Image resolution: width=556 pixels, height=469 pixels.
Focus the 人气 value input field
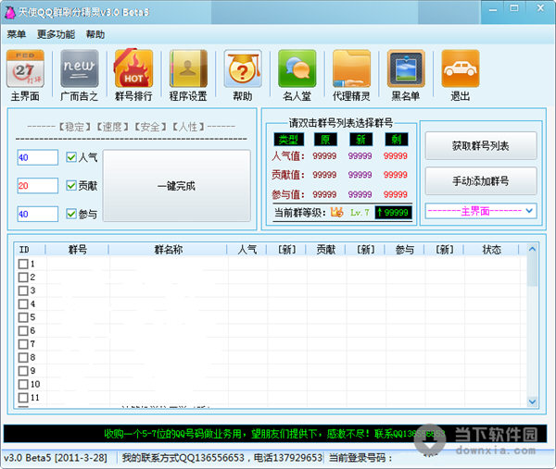click(38, 157)
